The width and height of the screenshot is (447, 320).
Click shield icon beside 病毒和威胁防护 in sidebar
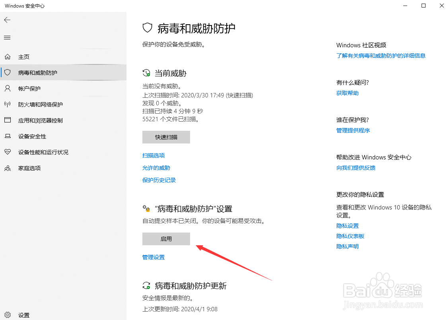[x=8, y=72]
